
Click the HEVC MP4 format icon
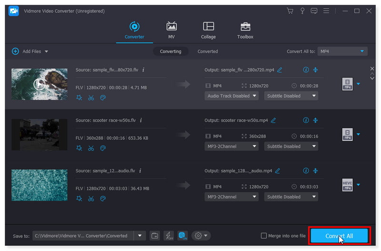tap(347, 185)
